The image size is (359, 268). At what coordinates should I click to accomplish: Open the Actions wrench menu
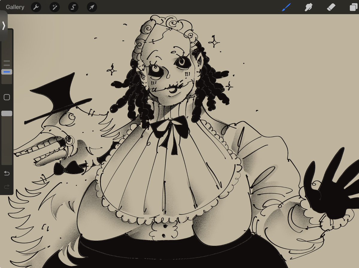(x=36, y=7)
